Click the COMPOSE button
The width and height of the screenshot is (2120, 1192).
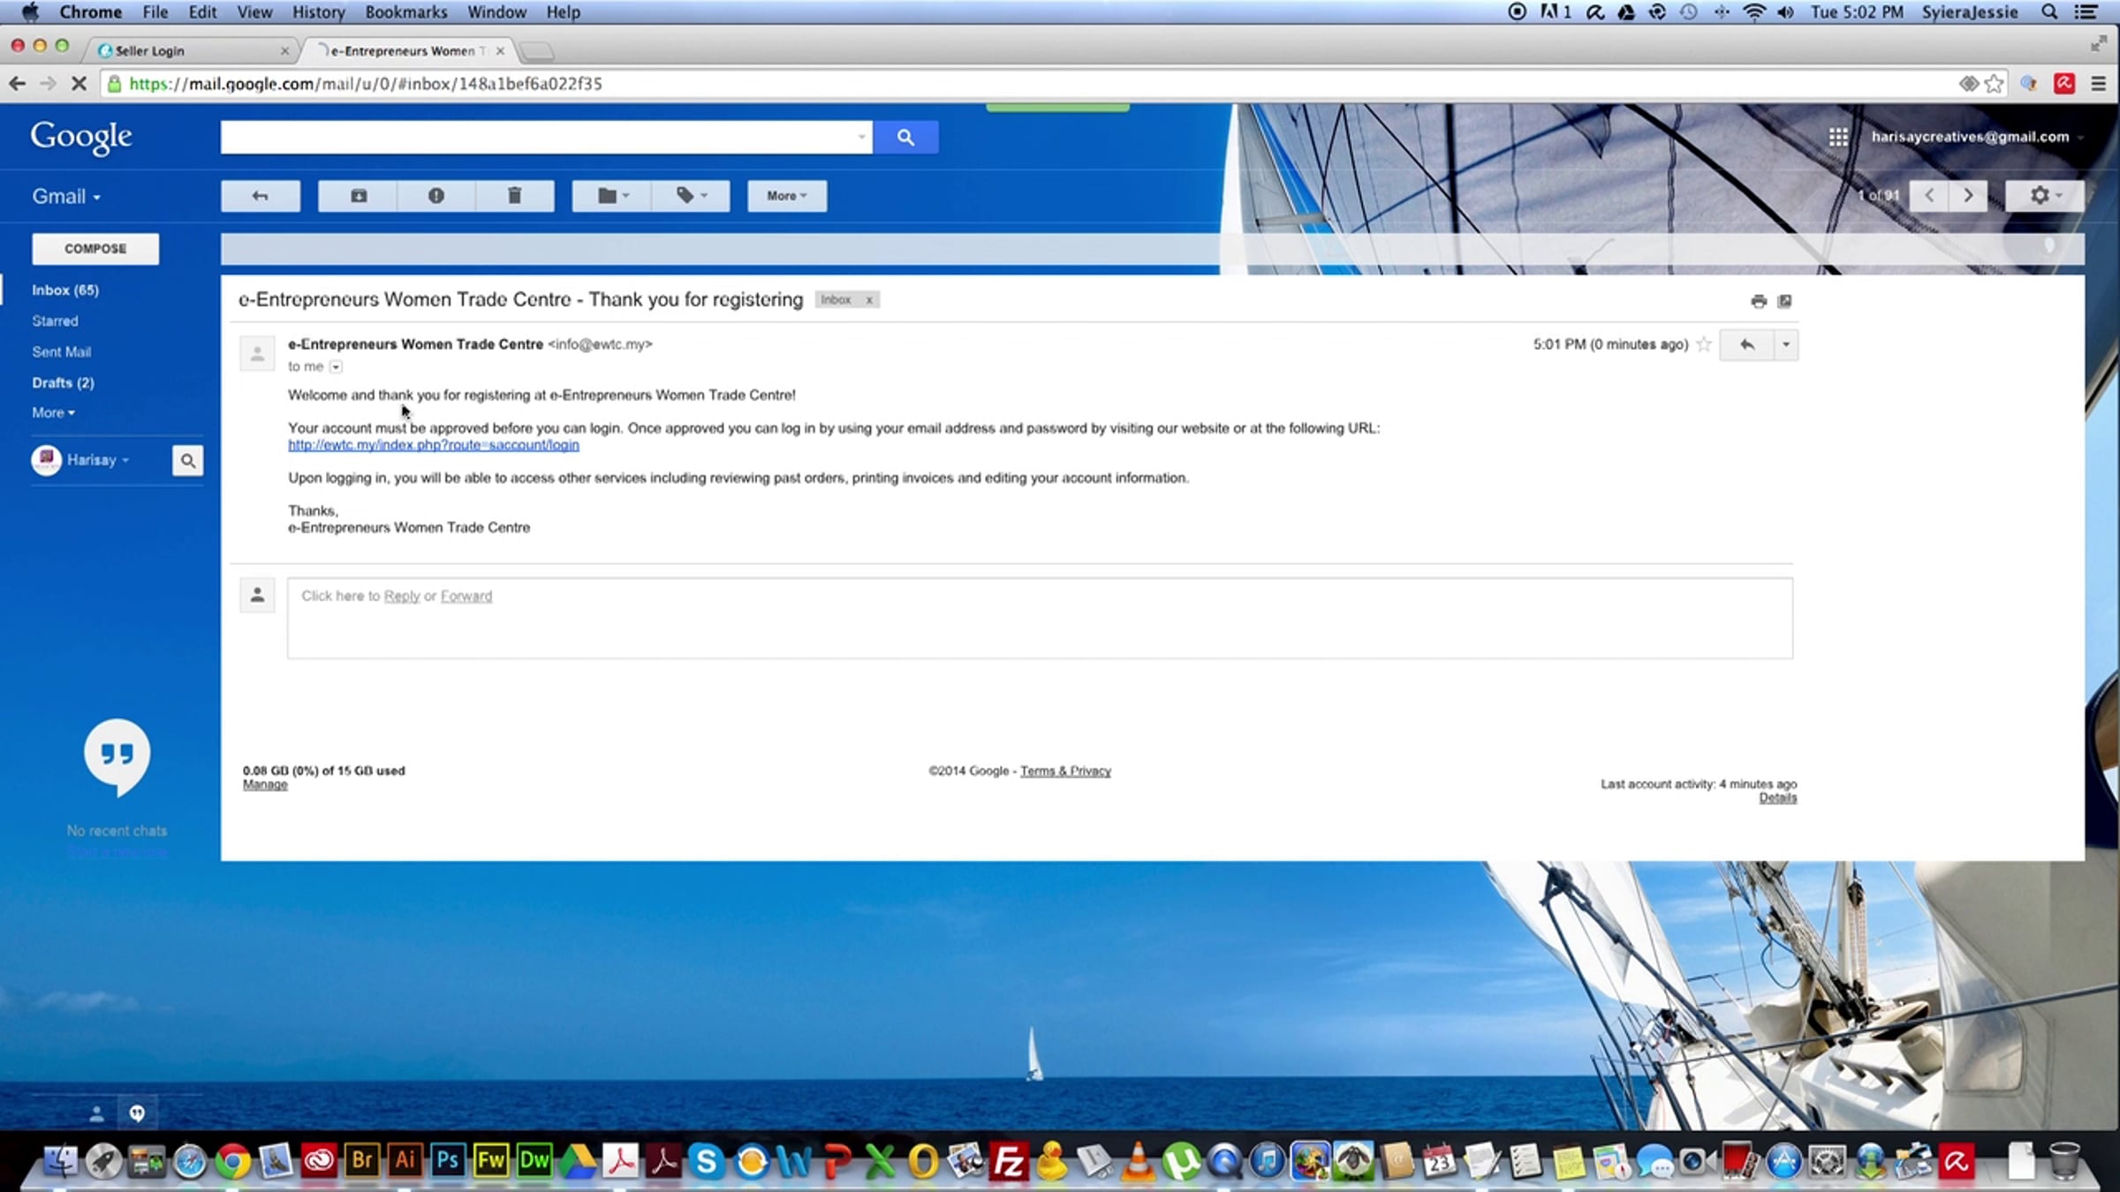tap(95, 249)
